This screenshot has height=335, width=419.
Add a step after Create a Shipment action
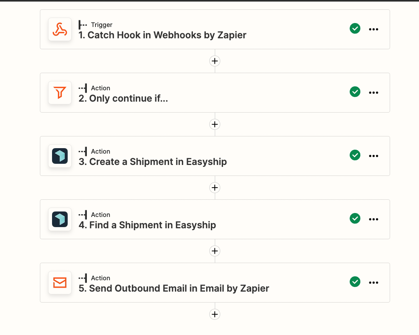point(215,188)
